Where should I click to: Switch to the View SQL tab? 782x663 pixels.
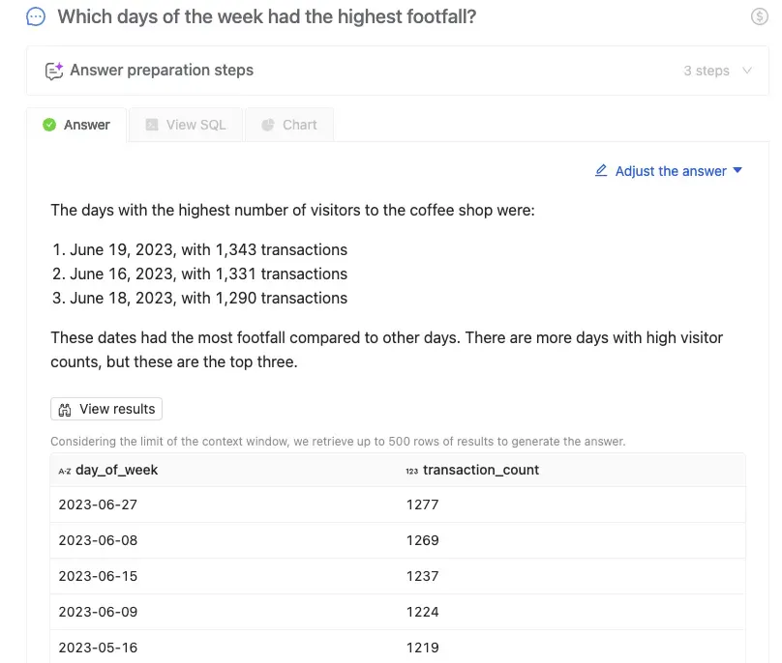click(x=186, y=125)
